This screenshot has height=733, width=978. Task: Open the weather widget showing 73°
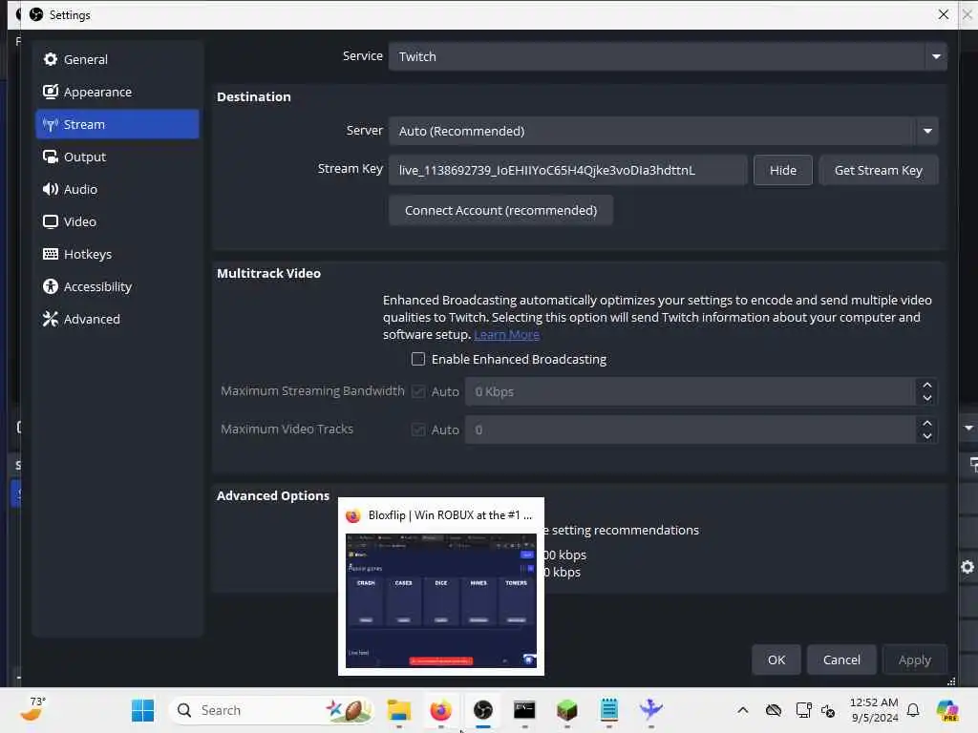pos(33,709)
